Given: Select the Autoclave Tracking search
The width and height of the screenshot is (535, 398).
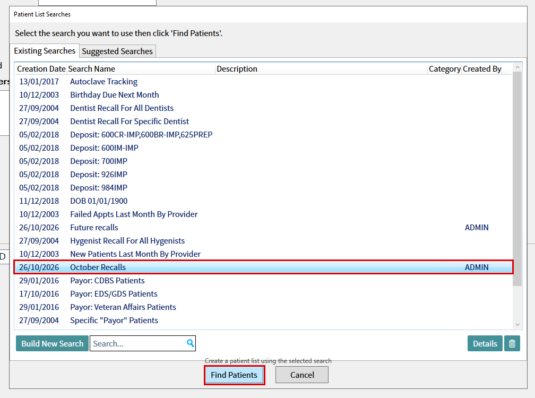Looking at the screenshot, I should tap(263, 82).
